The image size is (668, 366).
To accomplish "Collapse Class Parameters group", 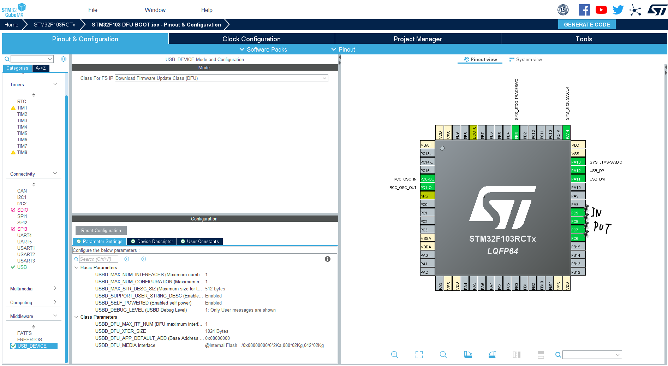I will [76, 317].
